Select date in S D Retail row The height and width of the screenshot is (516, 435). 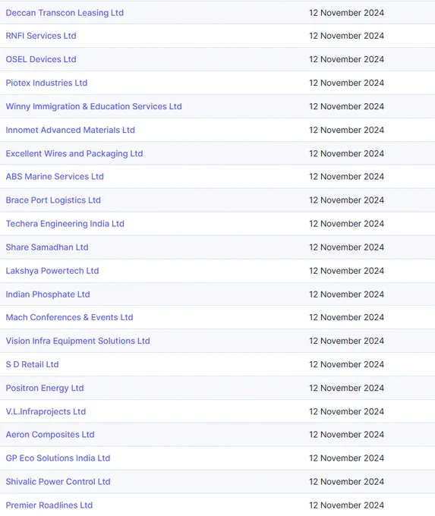point(346,365)
